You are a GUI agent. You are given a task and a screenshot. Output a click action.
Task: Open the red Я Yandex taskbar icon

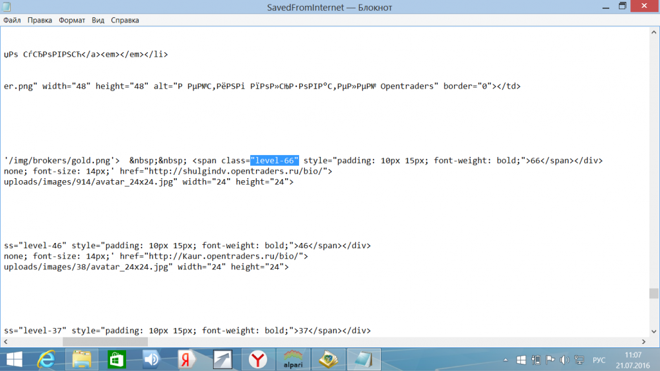click(187, 360)
